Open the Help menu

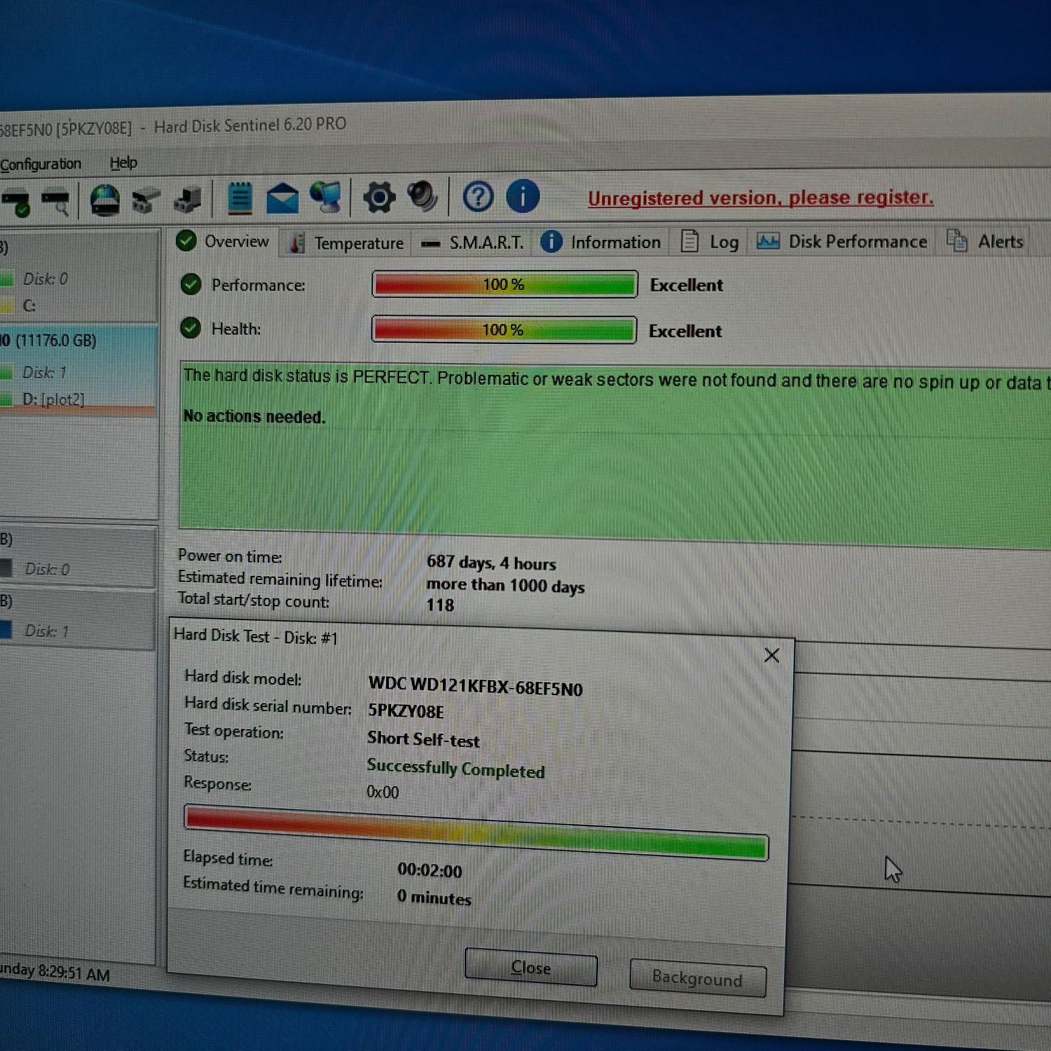coord(123,163)
